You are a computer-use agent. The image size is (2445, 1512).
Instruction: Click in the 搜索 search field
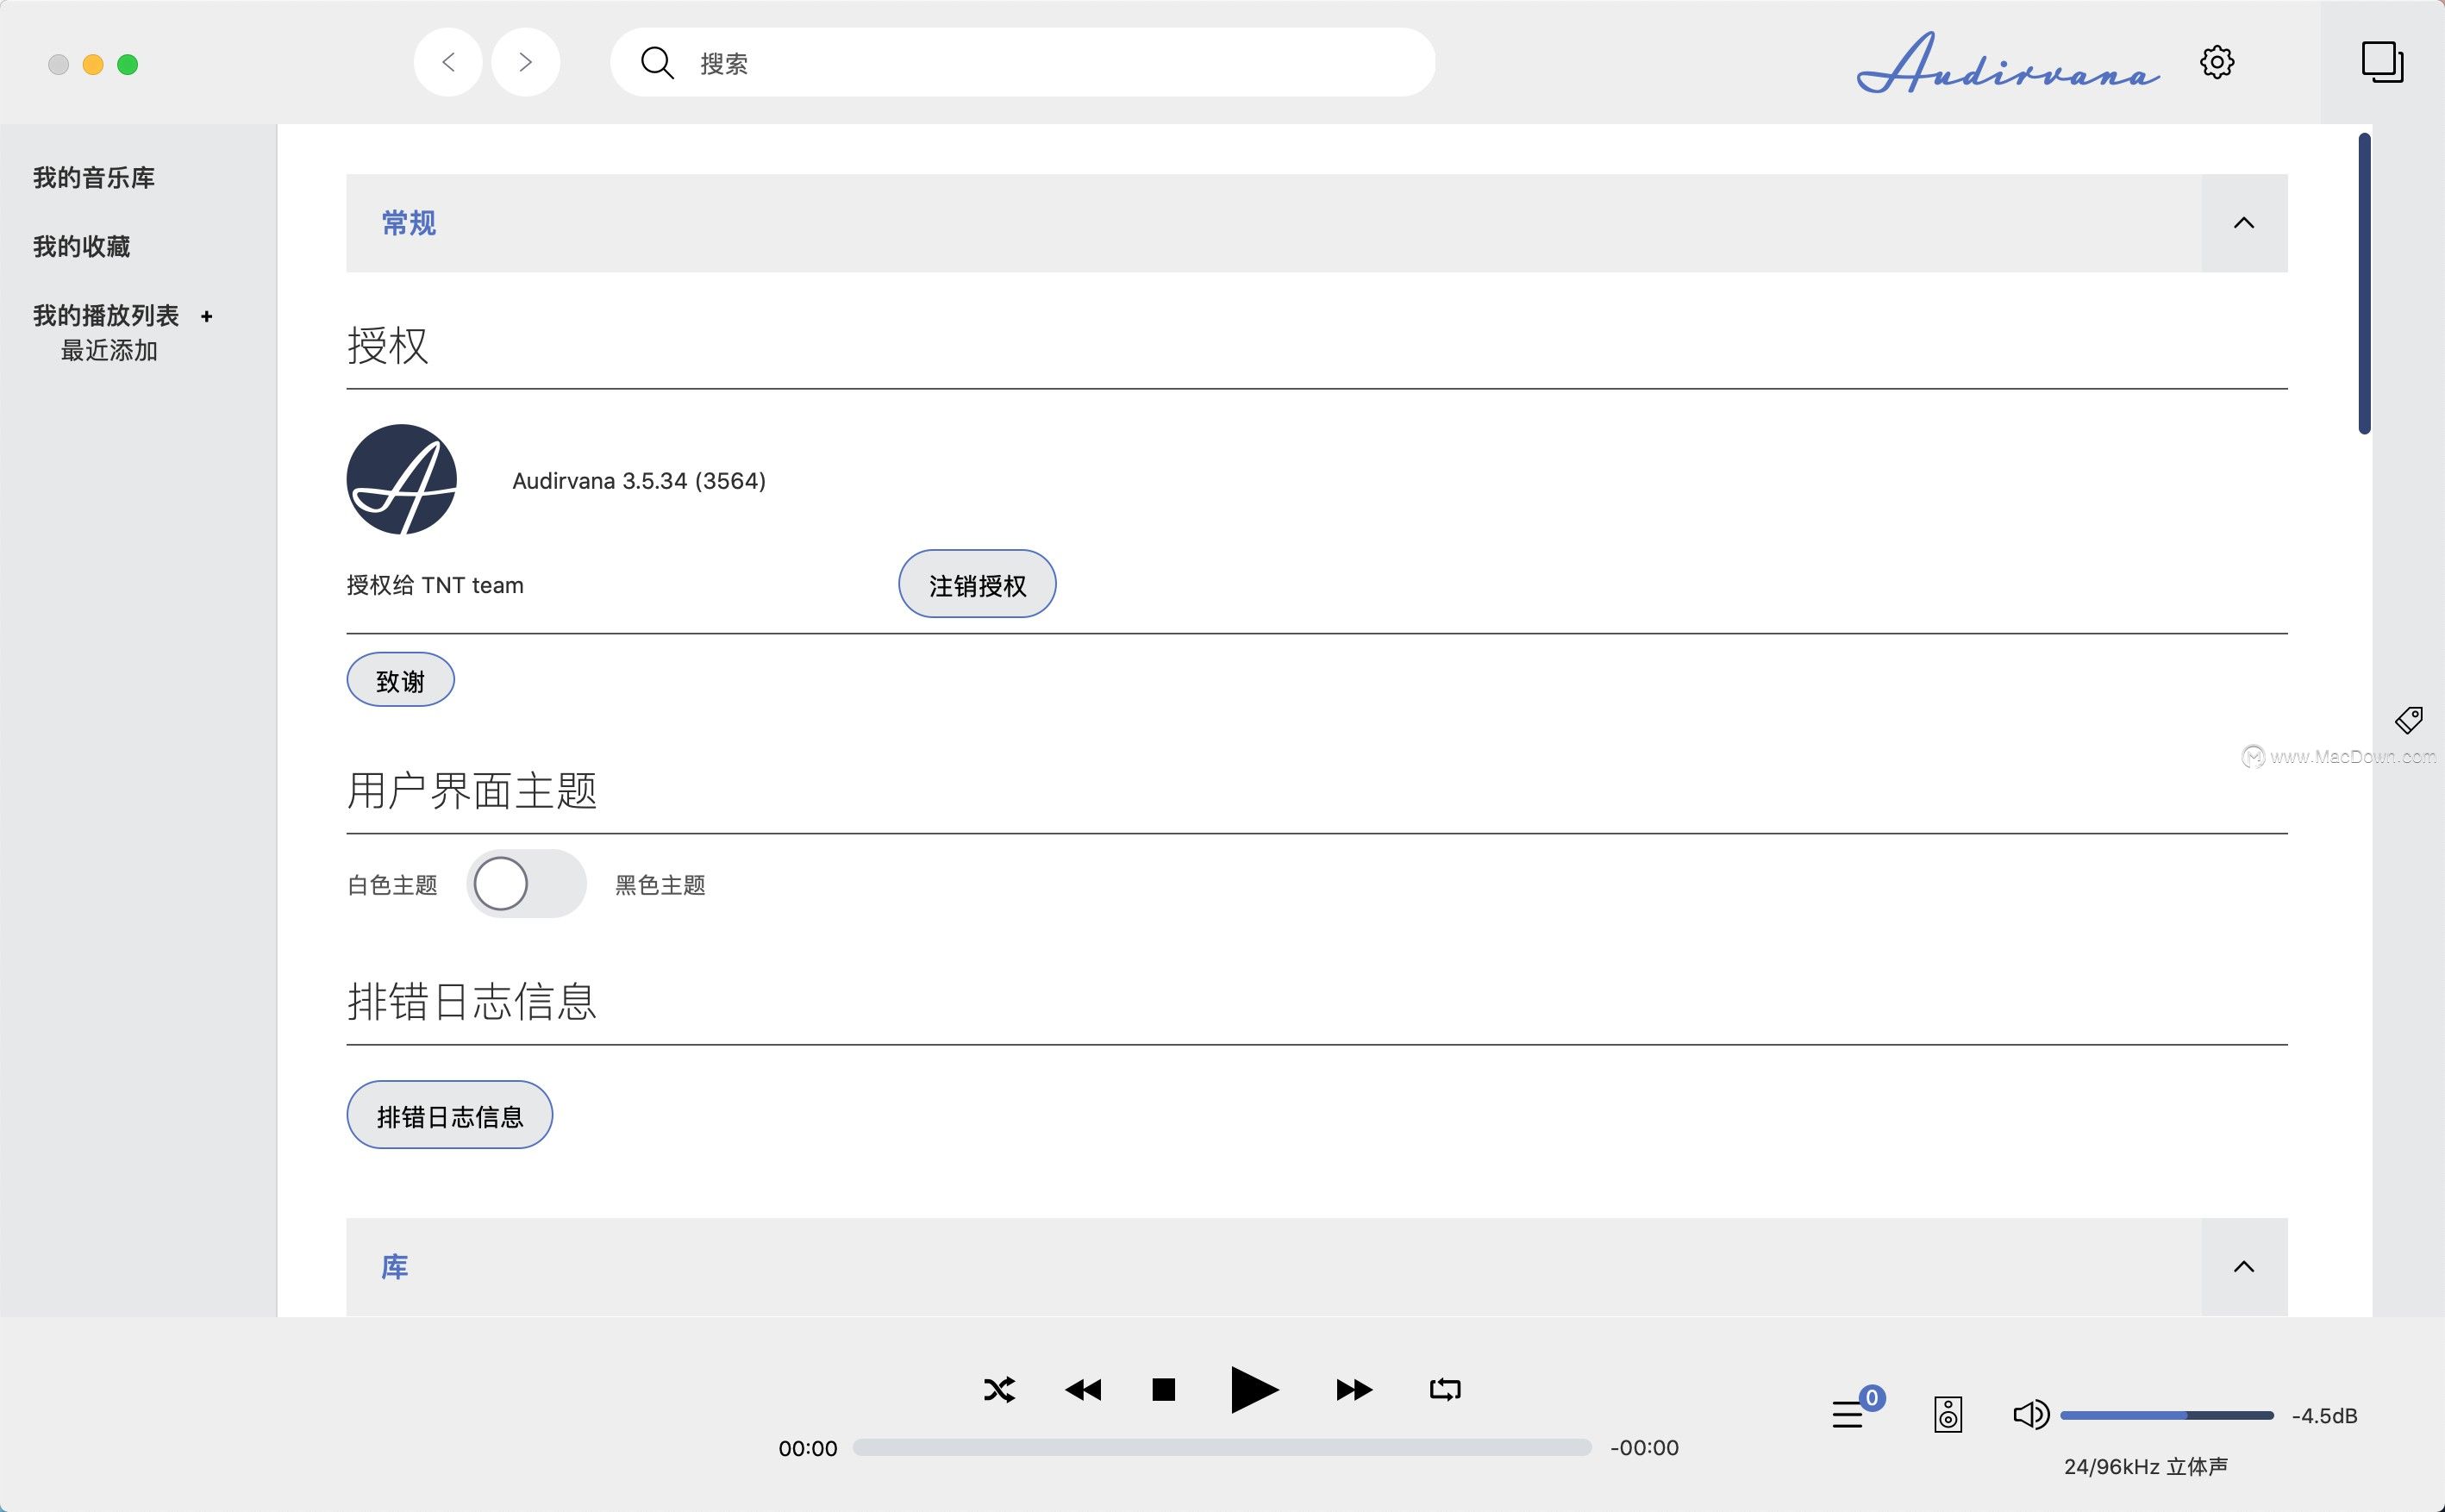(1023, 62)
